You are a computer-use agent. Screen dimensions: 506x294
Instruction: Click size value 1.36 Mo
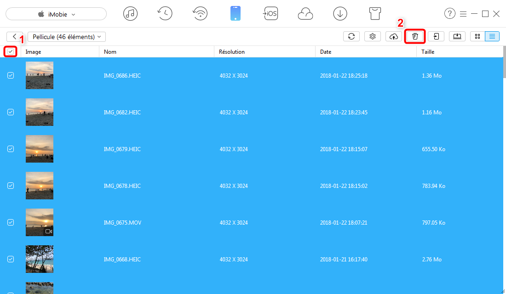click(432, 76)
